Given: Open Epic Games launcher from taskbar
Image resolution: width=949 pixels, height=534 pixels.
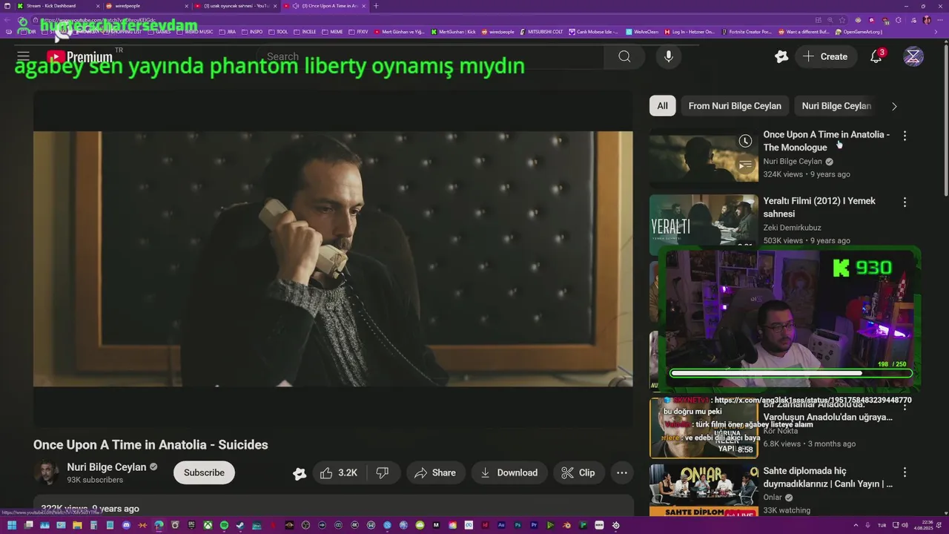Looking at the screenshot, I should pos(191,525).
